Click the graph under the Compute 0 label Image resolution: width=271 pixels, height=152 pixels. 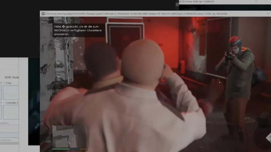11,112
